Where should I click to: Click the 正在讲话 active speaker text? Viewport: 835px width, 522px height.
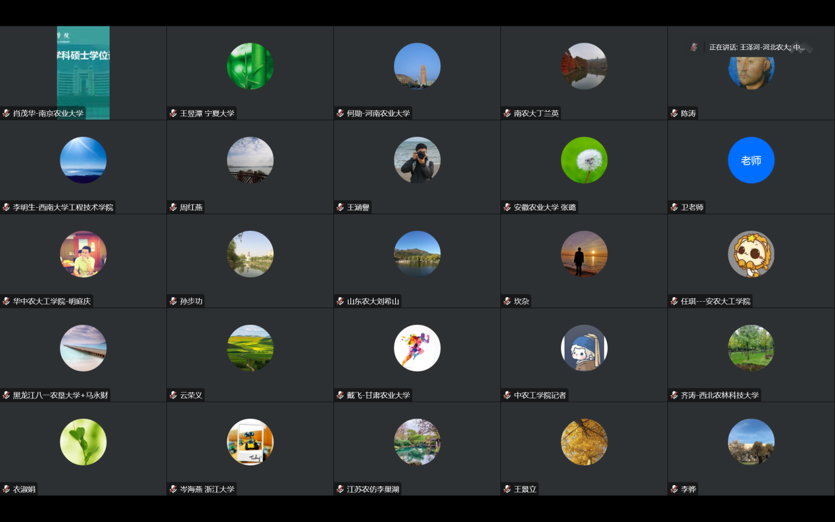[756, 47]
